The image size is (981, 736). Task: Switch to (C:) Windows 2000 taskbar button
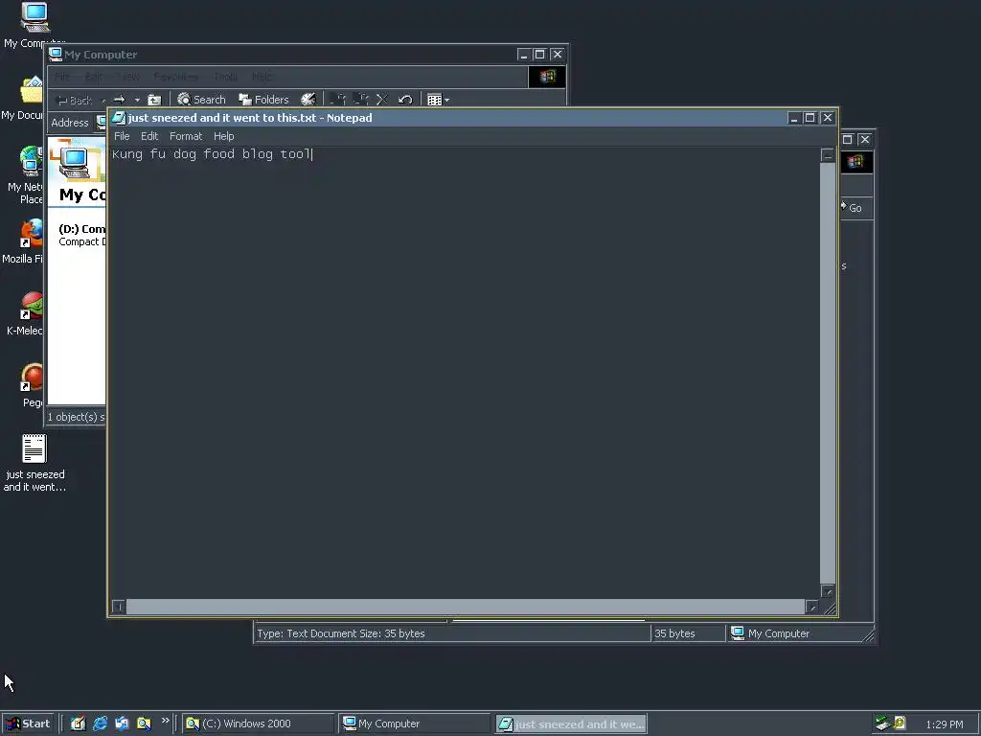pyautogui.click(x=258, y=724)
